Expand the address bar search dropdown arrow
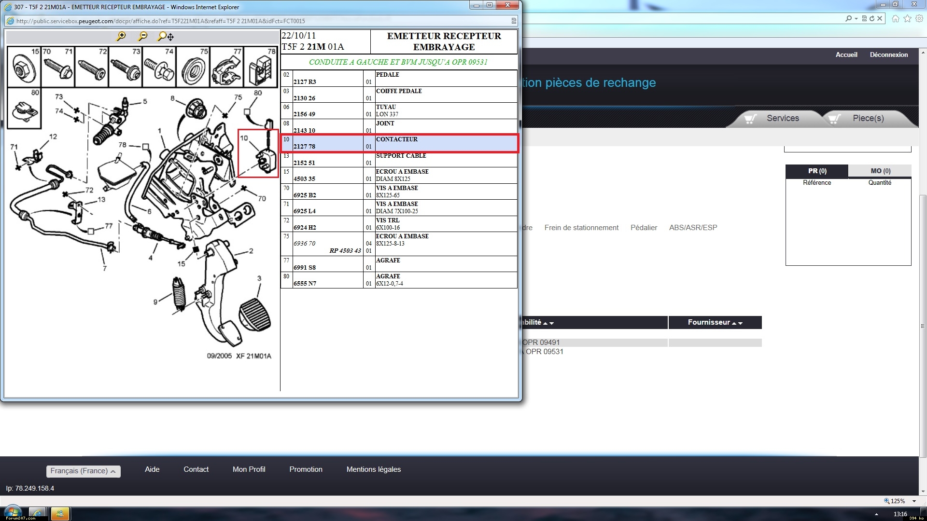927x521 pixels. coord(856,18)
